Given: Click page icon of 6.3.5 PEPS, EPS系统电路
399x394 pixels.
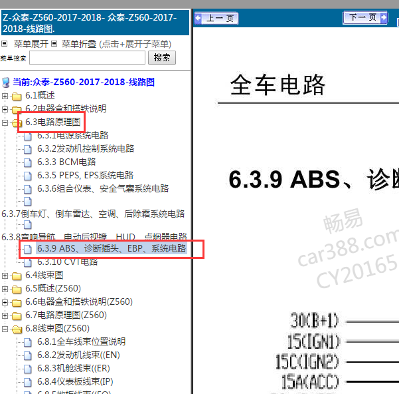Looking at the screenshot, I should (28, 176).
